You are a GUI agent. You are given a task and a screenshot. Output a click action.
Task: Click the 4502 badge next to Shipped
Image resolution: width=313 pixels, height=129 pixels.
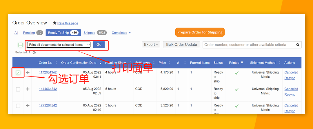pyautogui.click(x=102, y=33)
